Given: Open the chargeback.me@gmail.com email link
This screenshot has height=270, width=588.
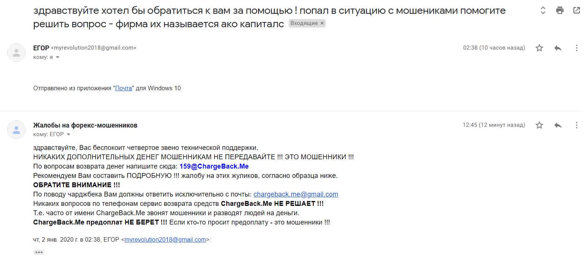Looking at the screenshot, I should click(x=296, y=194).
